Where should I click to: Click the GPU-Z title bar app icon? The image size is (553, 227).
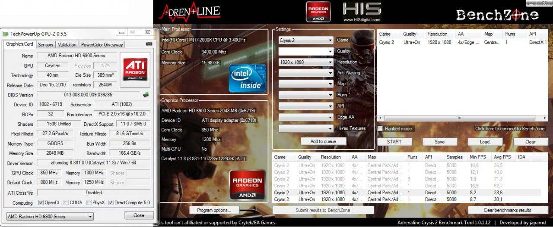(5, 34)
